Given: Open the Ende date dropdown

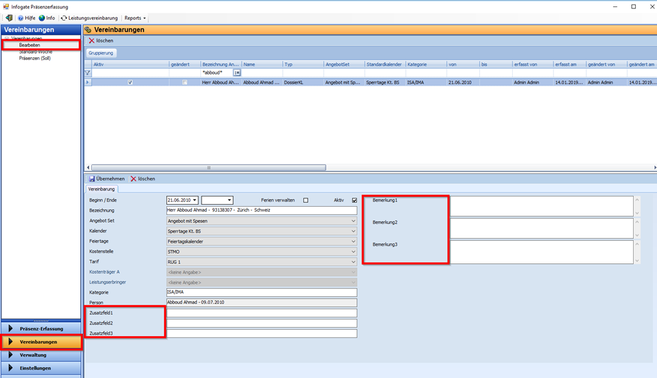Looking at the screenshot, I should pos(229,200).
